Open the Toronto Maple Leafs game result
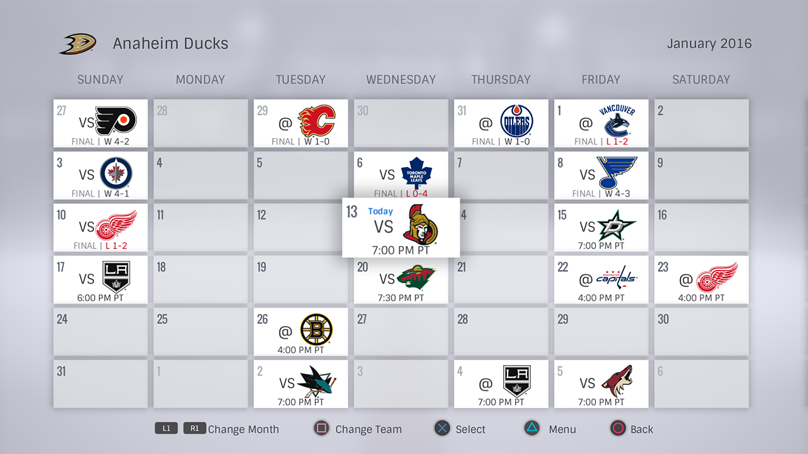The height and width of the screenshot is (454, 808). pyautogui.click(x=401, y=175)
